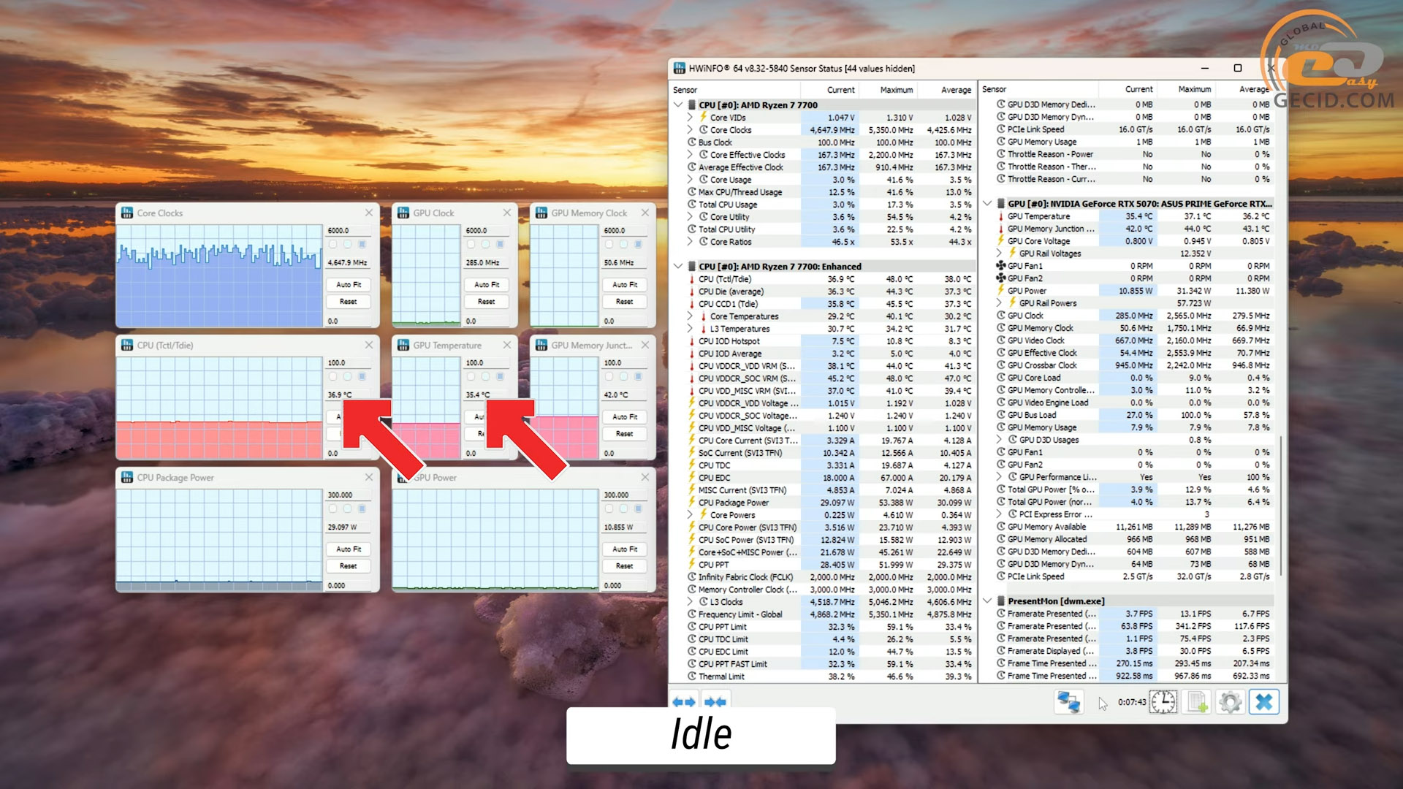The height and width of the screenshot is (789, 1403).
Task: Expand the GPU Rail Voltages row
Action: tap(999, 254)
